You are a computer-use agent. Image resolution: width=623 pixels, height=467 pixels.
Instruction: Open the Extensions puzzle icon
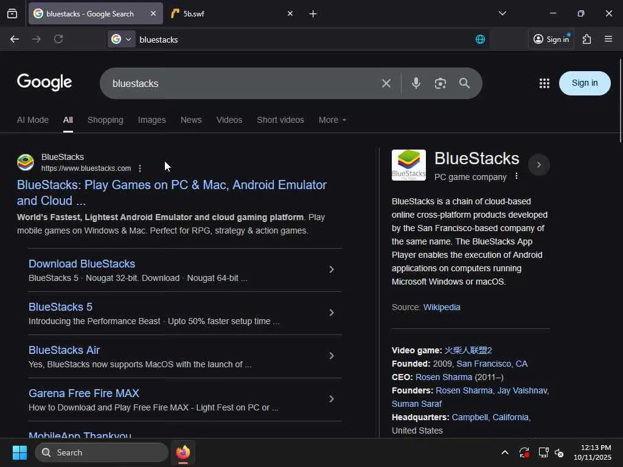coord(587,39)
